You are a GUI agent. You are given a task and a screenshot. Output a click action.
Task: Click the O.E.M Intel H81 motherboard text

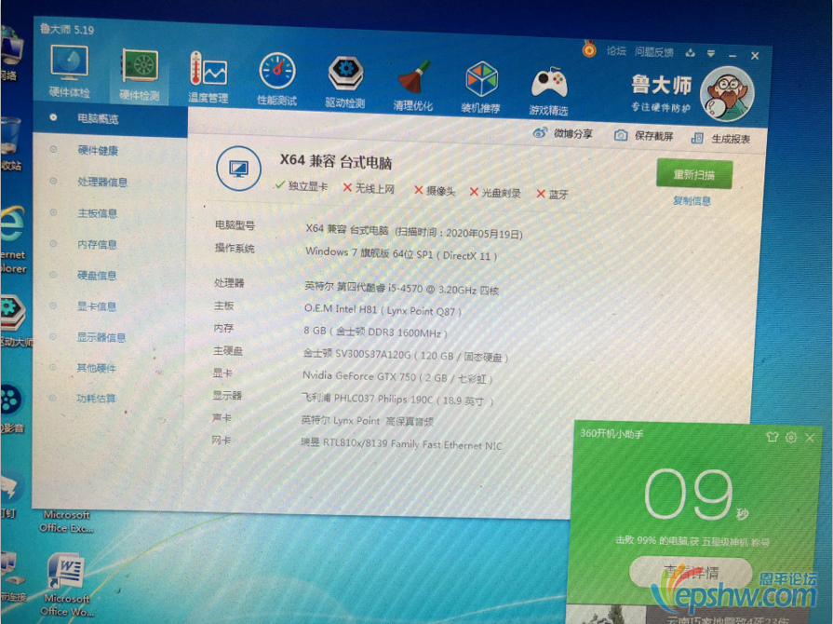click(383, 310)
